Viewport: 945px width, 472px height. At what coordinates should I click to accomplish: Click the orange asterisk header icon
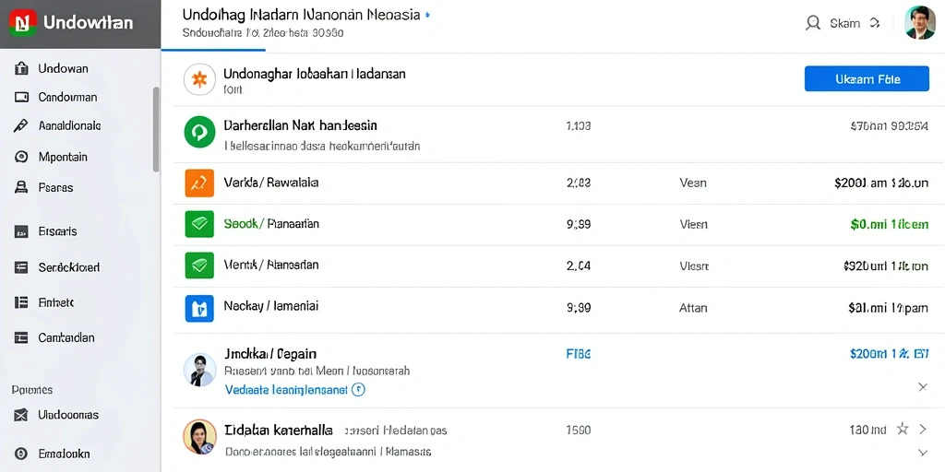tap(199, 79)
